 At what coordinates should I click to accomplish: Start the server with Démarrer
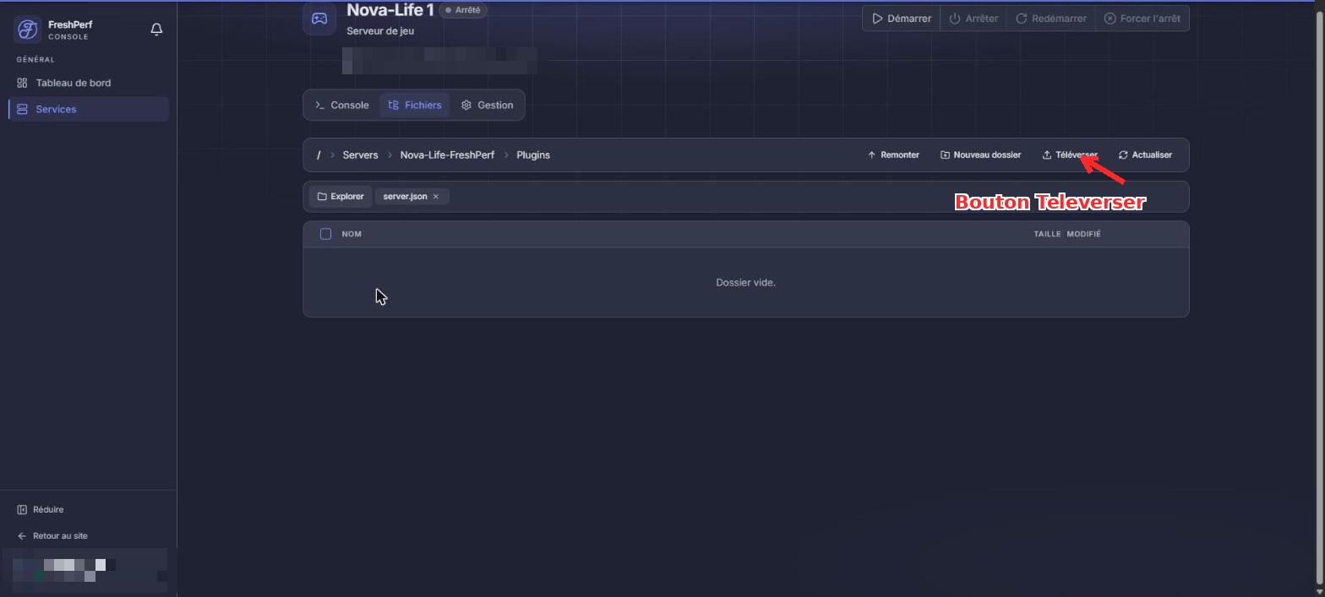pos(902,19)
